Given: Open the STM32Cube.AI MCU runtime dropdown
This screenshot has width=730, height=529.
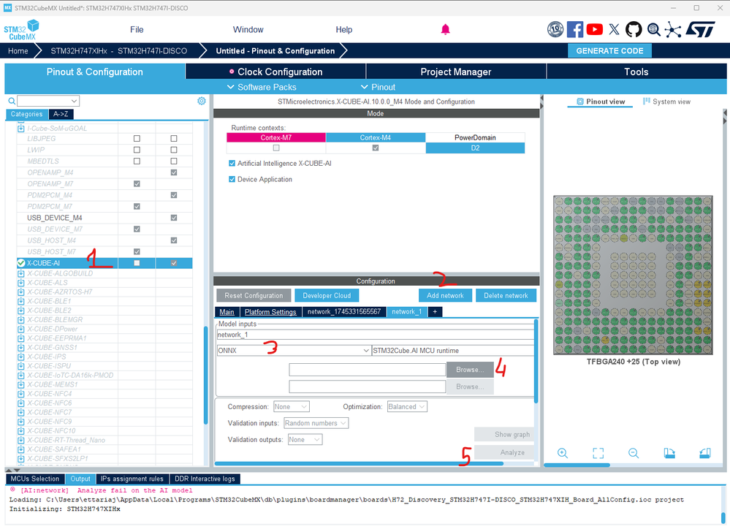Looking at the screenshot, I should [452, 351].
